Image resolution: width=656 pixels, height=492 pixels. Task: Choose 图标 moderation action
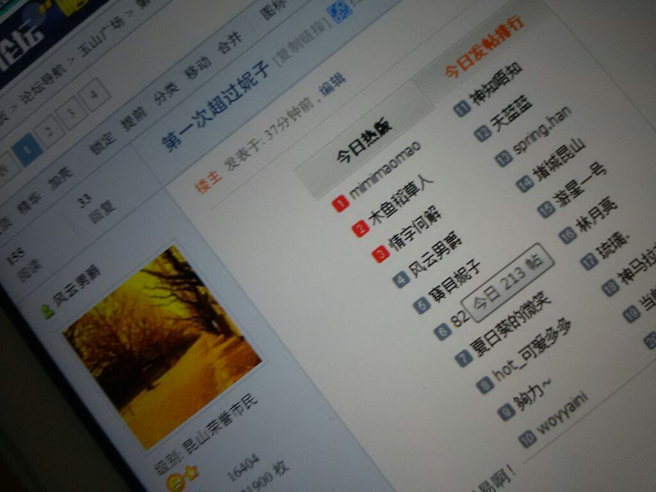pos(272,10)
